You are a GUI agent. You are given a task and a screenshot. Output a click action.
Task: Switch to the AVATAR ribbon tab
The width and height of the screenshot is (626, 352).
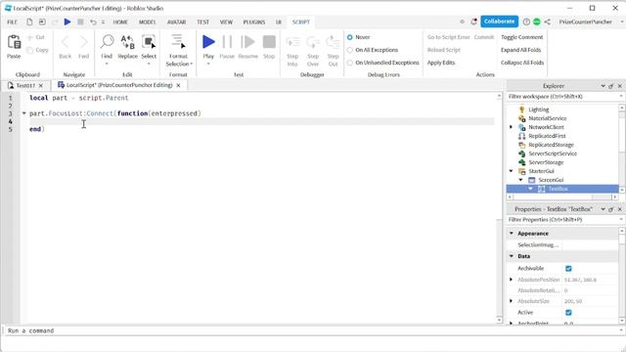click(x=176, y=22)
